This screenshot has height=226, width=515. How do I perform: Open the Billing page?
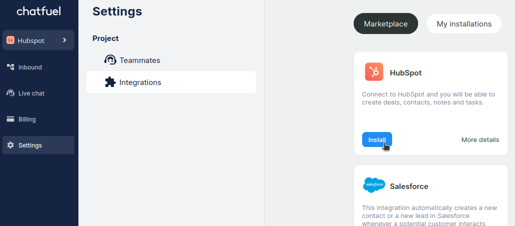pyautogui.click(x=27, y=119)
